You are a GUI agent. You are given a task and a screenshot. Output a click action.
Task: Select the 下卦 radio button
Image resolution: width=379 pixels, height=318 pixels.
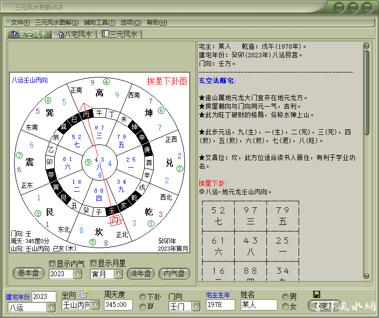(x=143, y=297)
